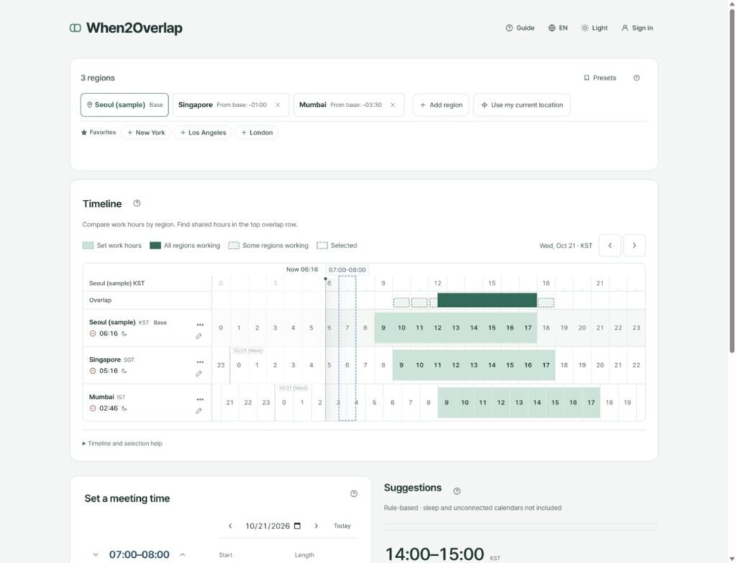
Task: Select the Seoul (sample) base region chip
Action: tap(124, 105)
